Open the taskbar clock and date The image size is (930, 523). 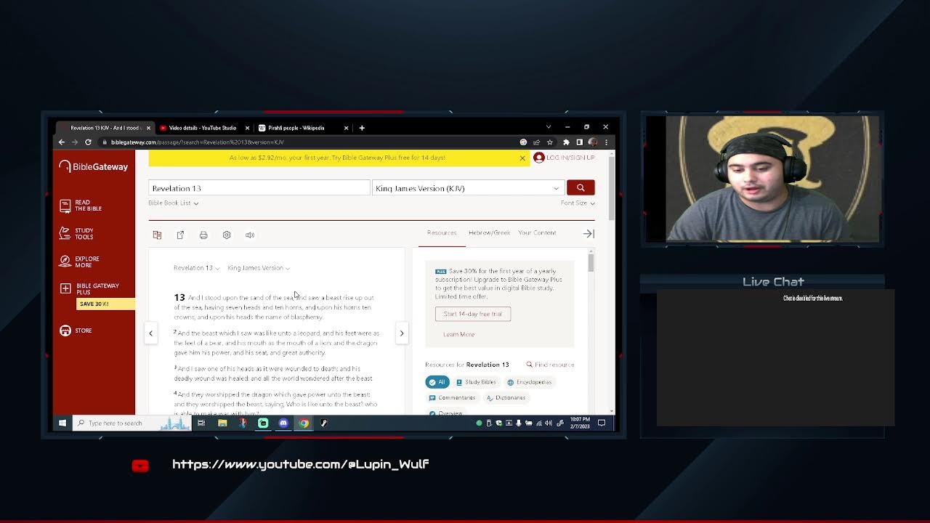(579, 423)
